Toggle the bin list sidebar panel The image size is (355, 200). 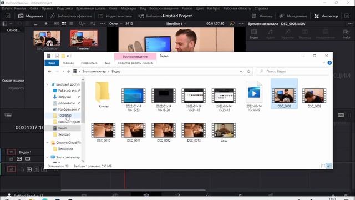(4, 23)
